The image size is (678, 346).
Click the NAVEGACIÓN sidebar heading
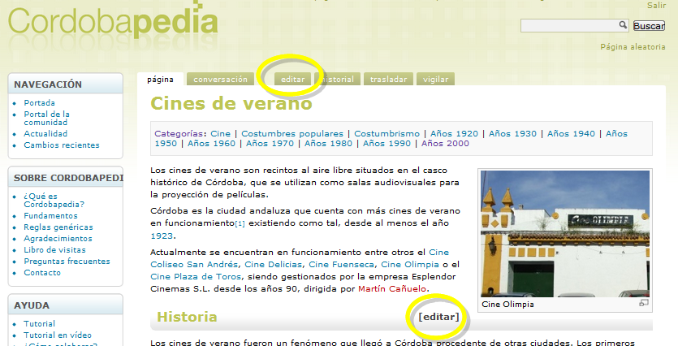point(48,84)
